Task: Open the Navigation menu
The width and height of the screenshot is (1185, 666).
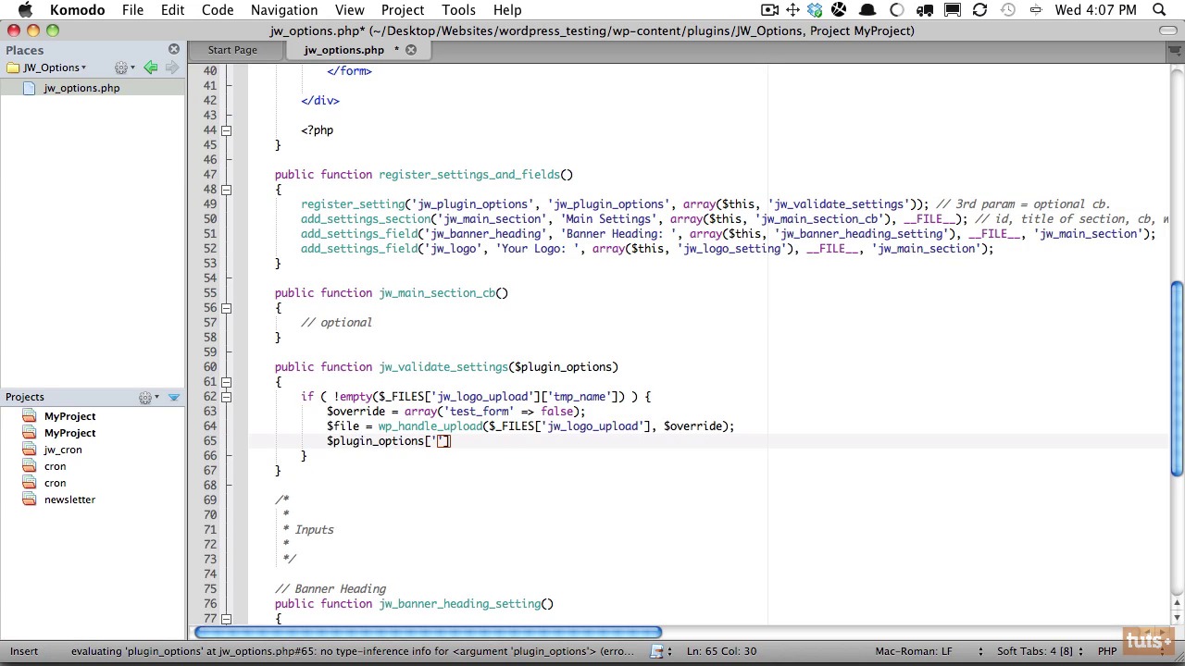Action: tap(284, 10)
